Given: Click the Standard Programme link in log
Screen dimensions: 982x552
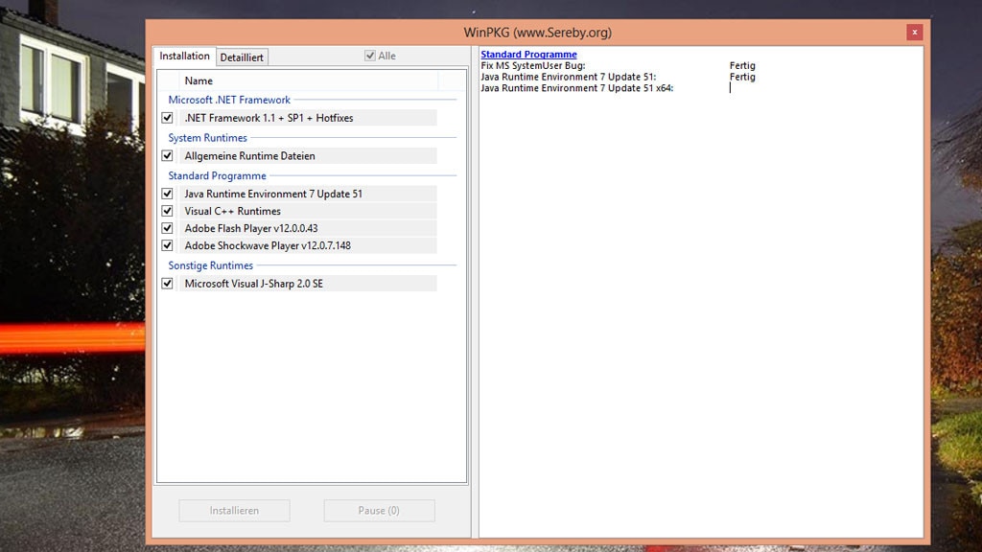Looking at the screenshot, I should click(x=528, y=55).
